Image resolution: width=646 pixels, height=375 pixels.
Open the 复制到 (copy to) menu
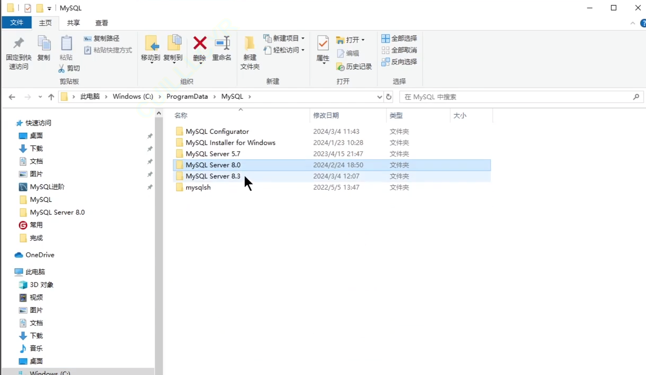173,49
